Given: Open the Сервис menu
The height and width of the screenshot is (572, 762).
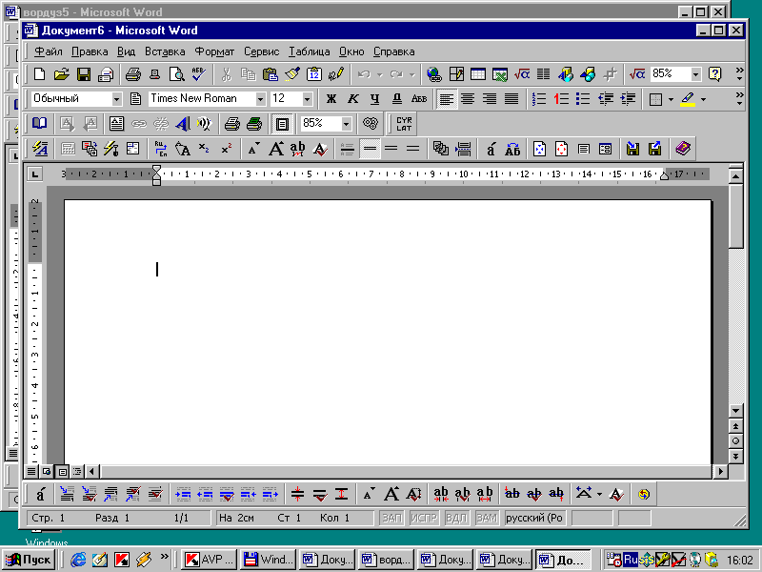Looking at the screenshot, I should coord(261,51).
